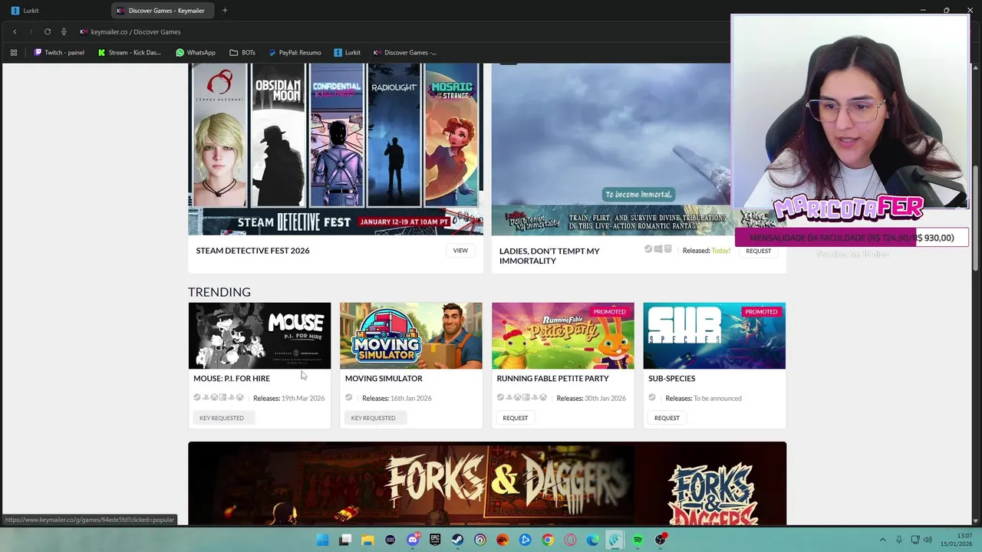Screen dimensions: 982x552
Task: Request a key for Ladies, Don't Tempt My Immortality
Action: coord(758,251)
